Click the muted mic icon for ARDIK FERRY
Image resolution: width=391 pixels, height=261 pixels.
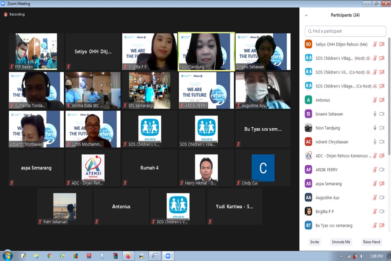point(375,170)
